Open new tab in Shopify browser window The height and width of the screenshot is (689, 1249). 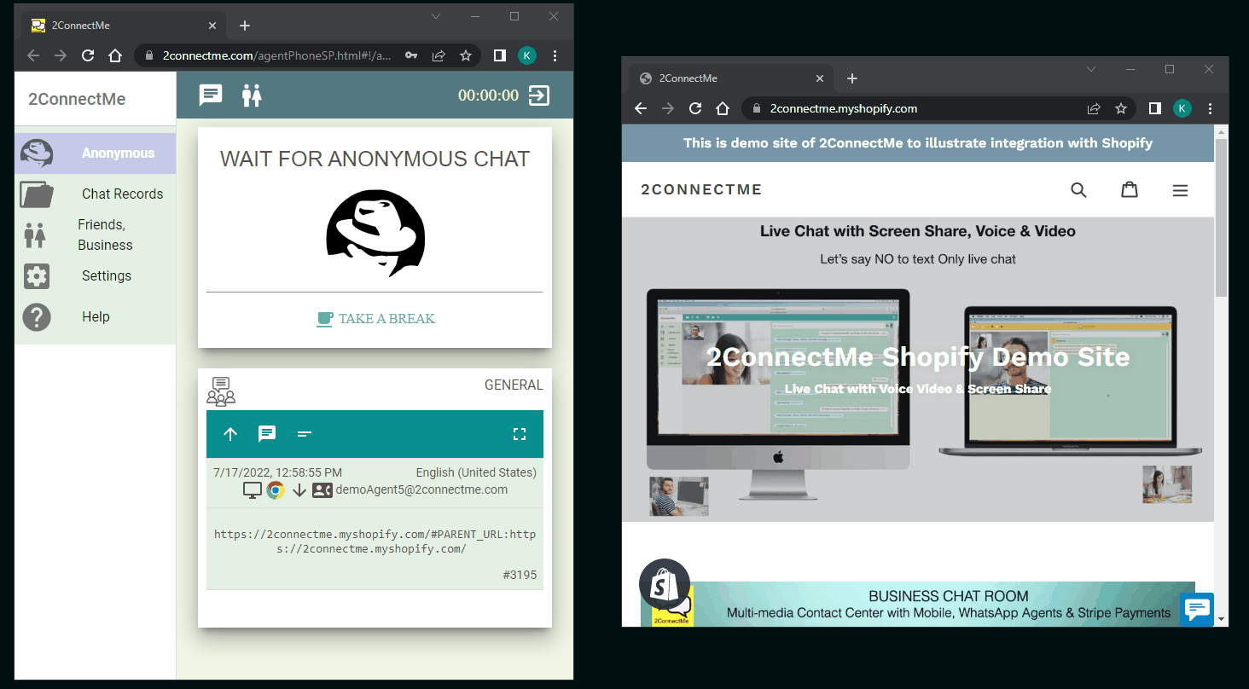(851, 78)
